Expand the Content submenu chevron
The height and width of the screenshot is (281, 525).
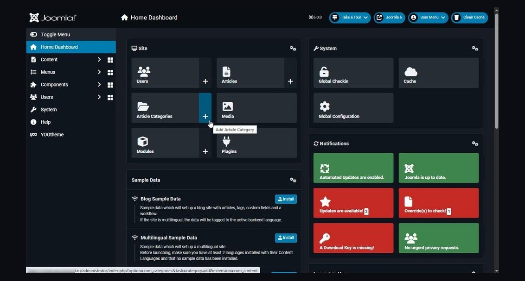99,59
